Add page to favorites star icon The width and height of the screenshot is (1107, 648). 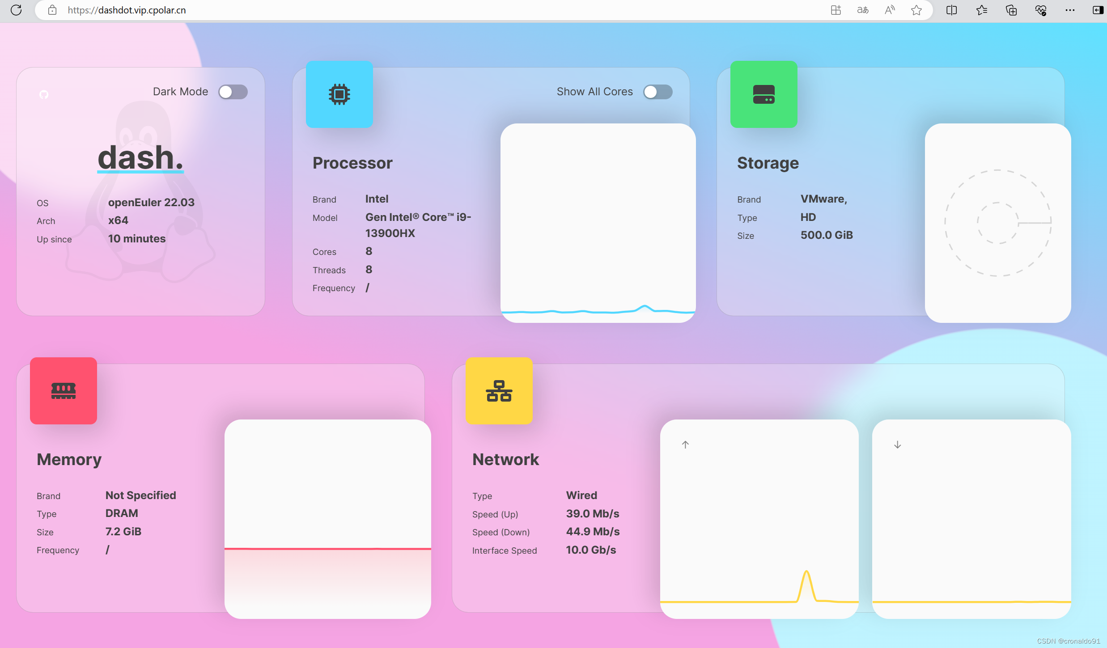(916, 10)
